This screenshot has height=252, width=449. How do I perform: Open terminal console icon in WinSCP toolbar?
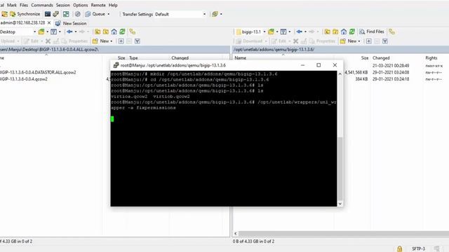tap(48, 14)
